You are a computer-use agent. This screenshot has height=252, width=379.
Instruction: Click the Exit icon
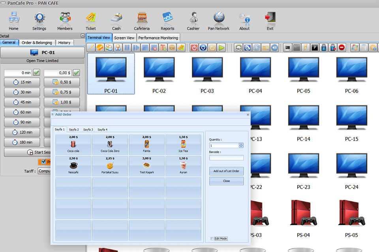270,21
